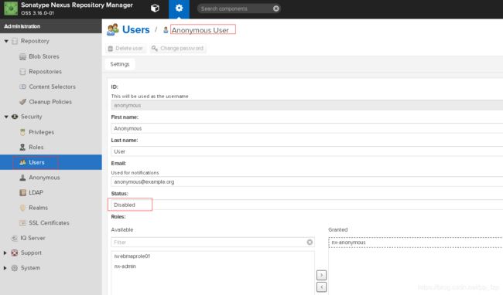Click the Delete user button
This screenshot has width=503, height=295.
pyautogui.click(x=125, y=49)
